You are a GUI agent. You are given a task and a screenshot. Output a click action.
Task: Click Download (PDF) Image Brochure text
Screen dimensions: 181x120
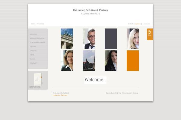35,87
